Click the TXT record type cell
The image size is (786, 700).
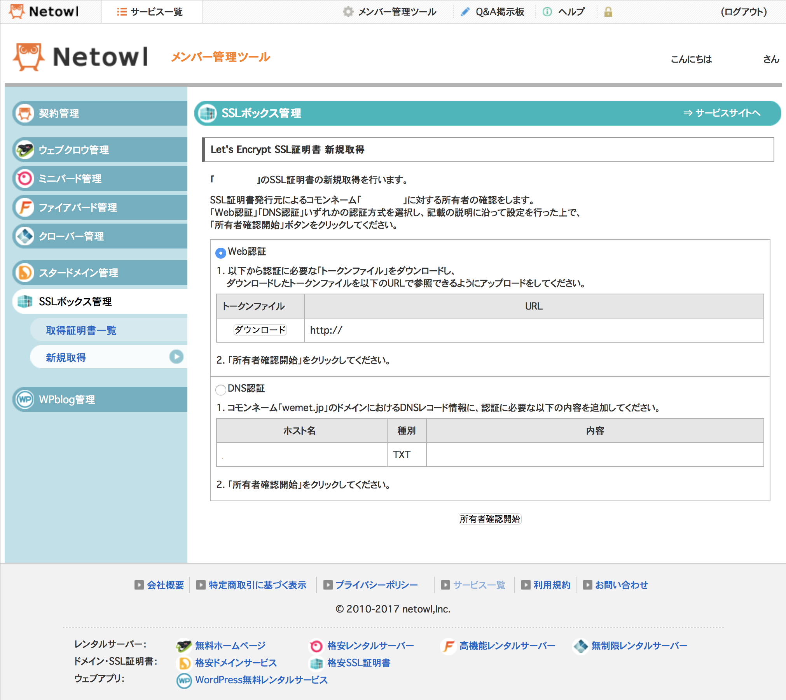[x=407, y=455]
